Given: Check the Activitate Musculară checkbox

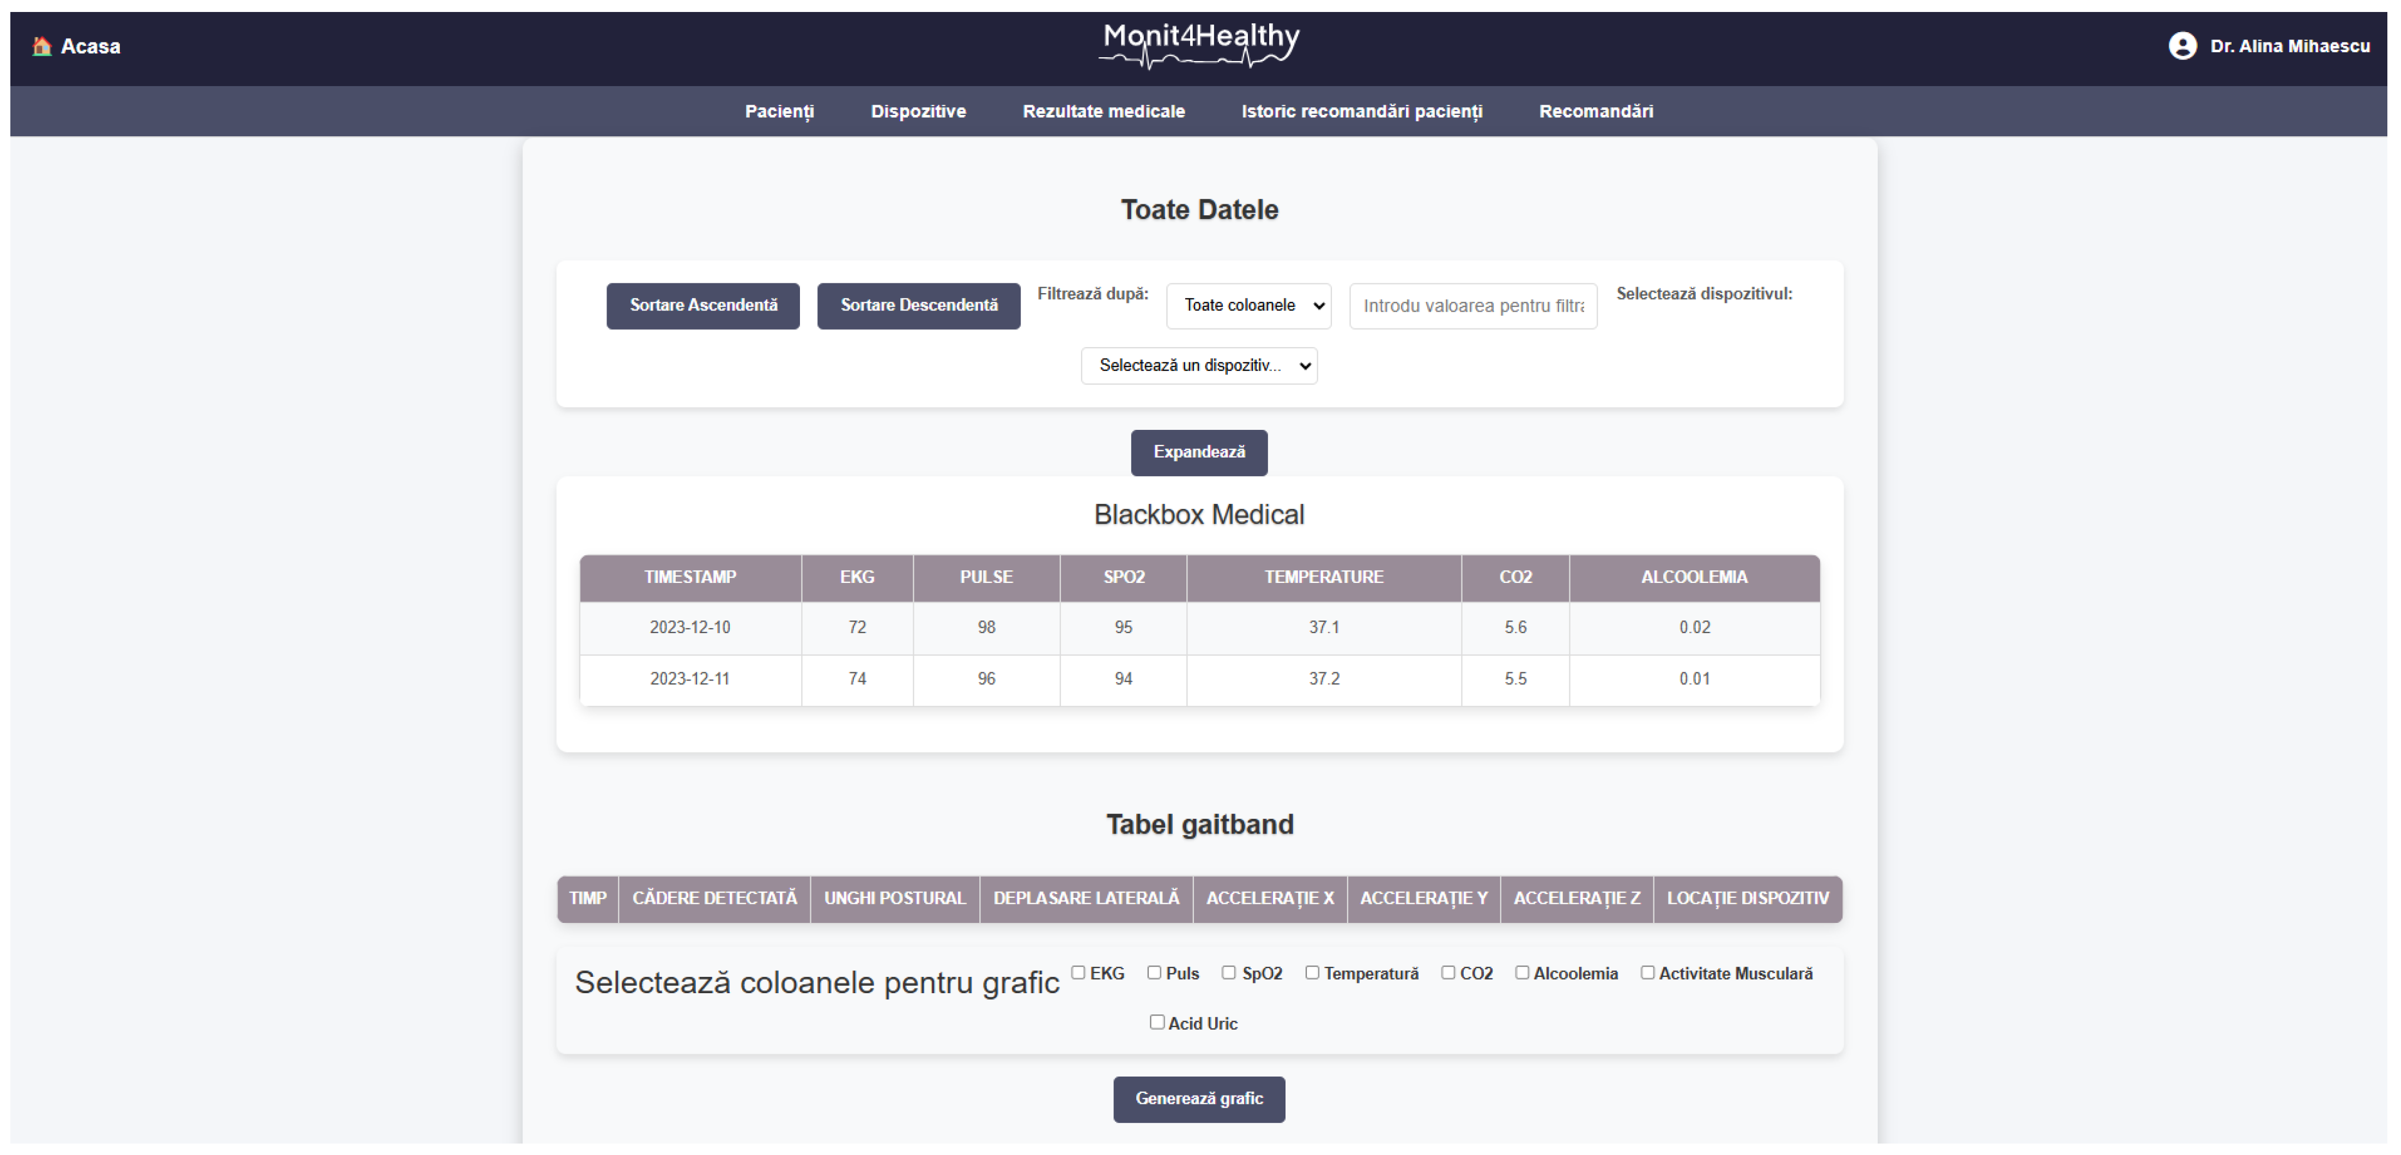Looking at the screenshot, I should pyautogui.click(x=1648, y=972).
